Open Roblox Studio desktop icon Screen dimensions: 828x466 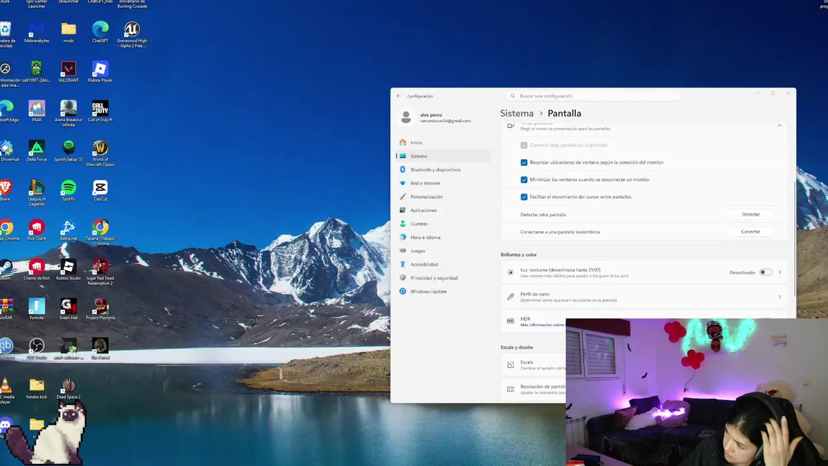click(69, 269)
